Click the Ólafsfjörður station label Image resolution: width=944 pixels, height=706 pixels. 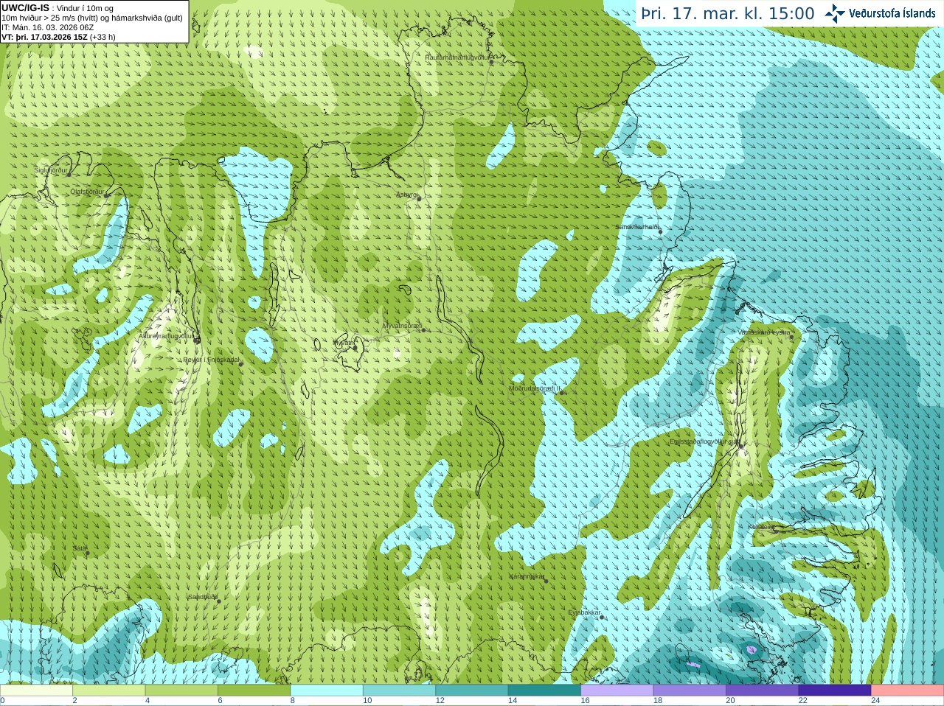pyautogui.click(x=87, y=191)
